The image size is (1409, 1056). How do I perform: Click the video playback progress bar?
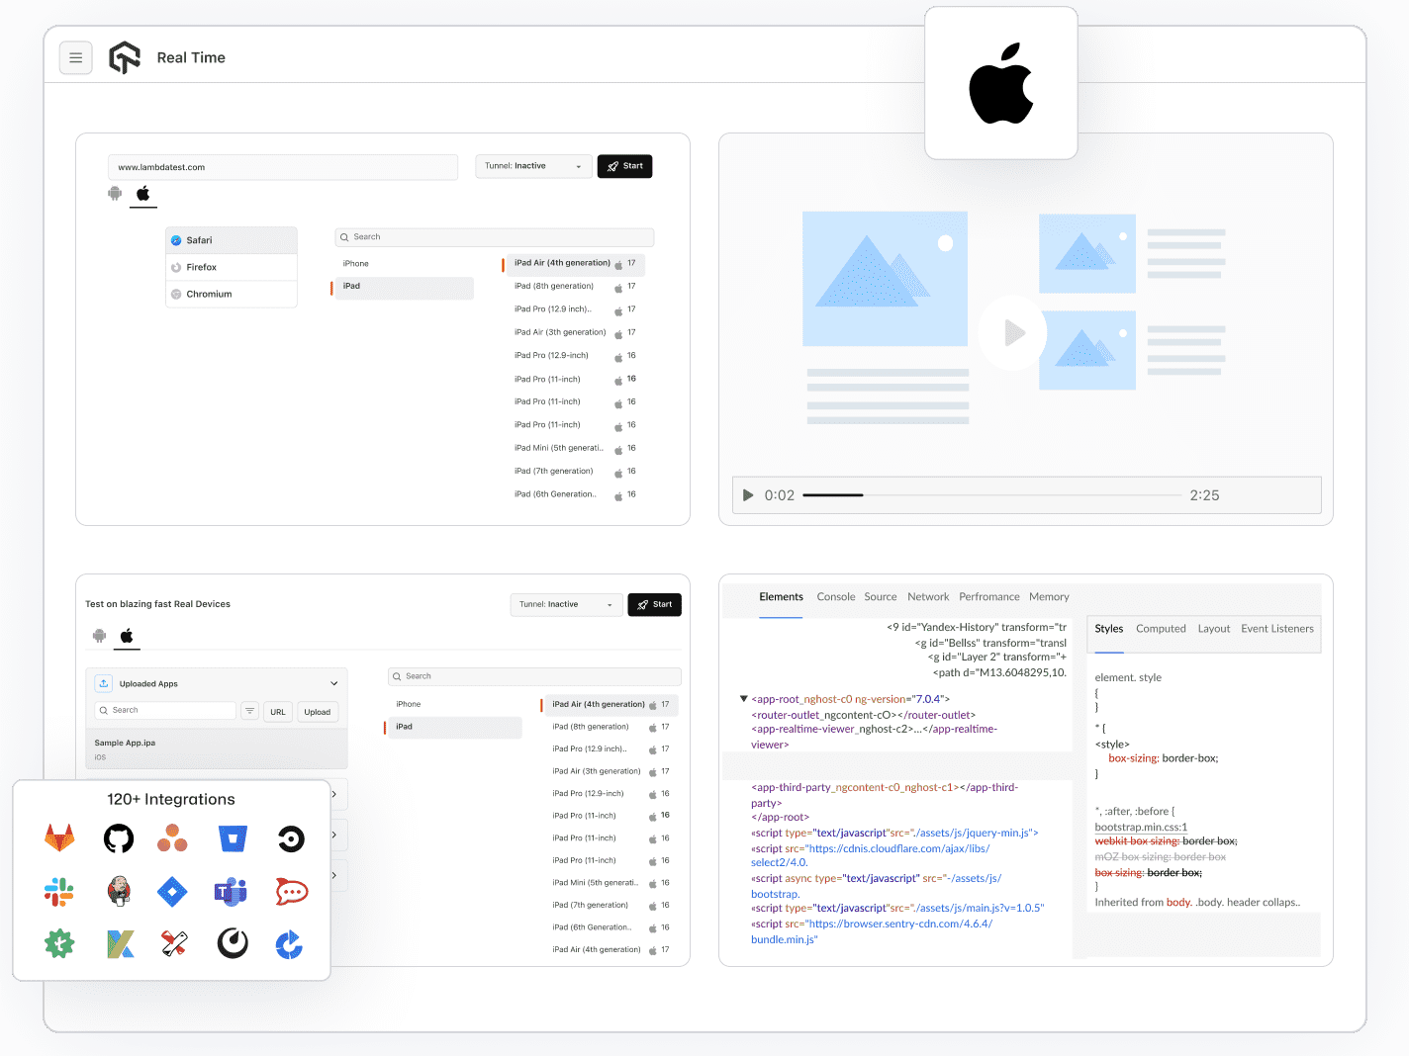coord(989,494)
